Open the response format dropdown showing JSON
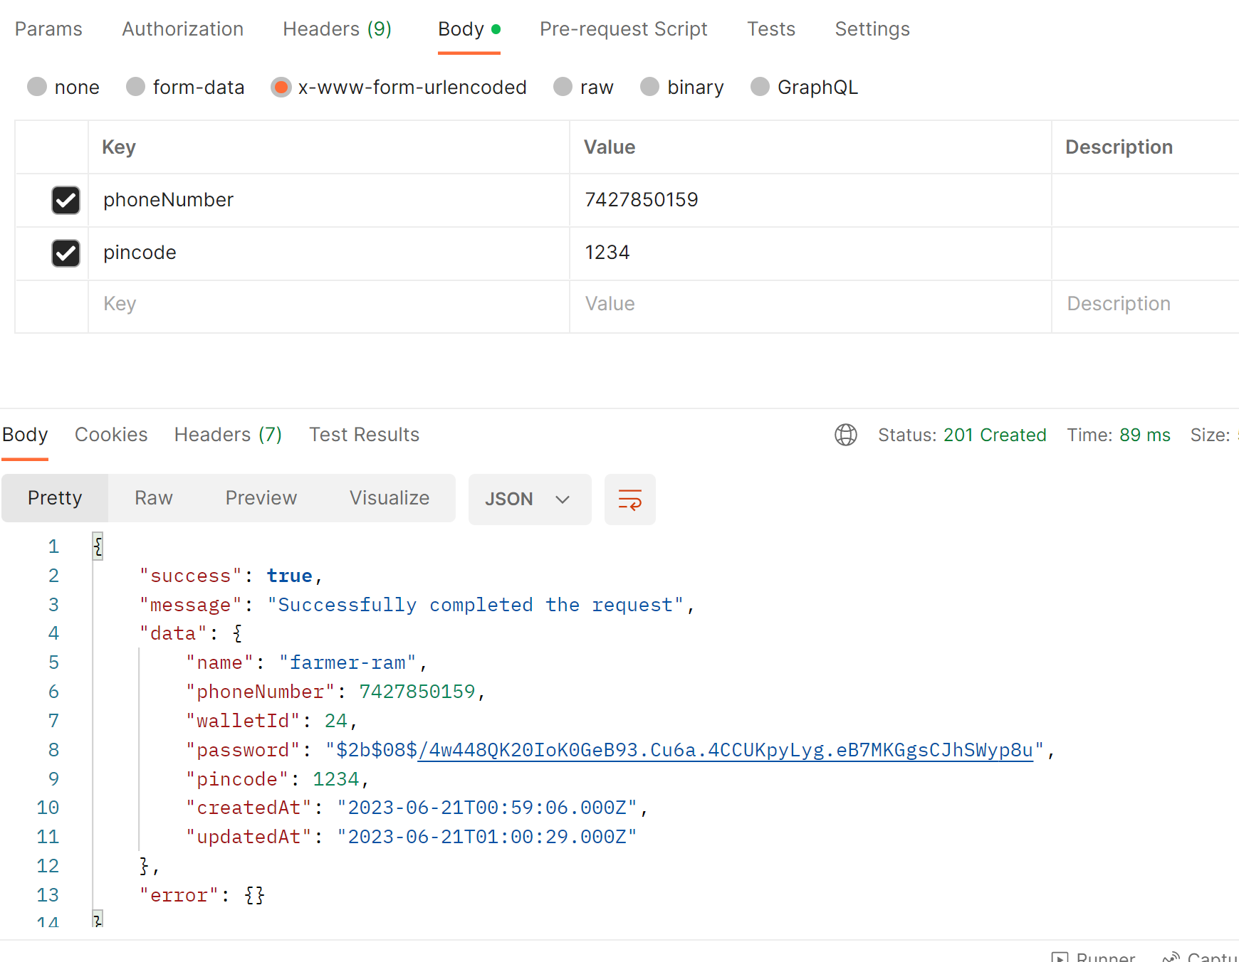The width and height of the screenshot is (1239, 962). (530, 499)
